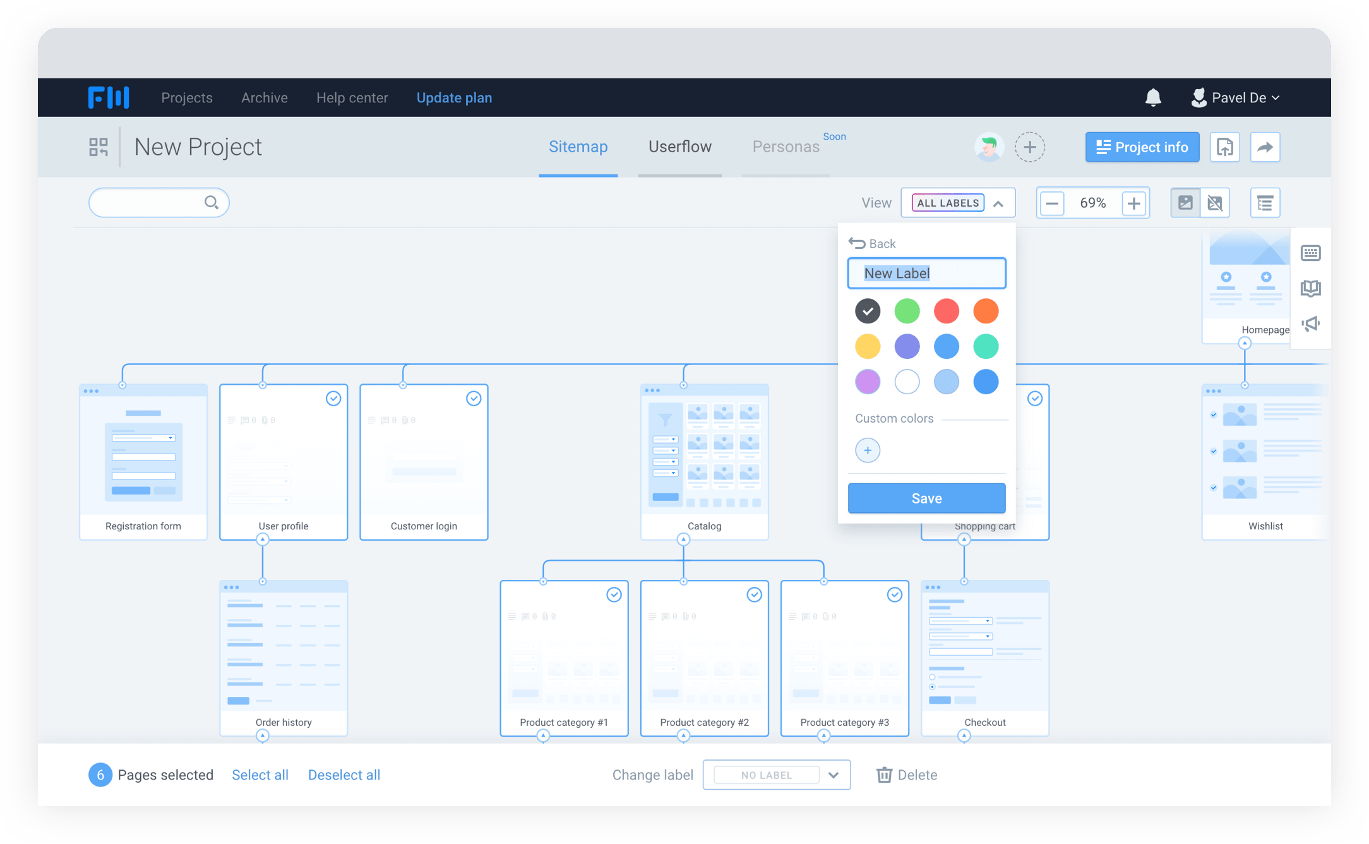Click the notification bell icon
The width and height of the screenshot is (1369, 844).
coord(1153,98)
